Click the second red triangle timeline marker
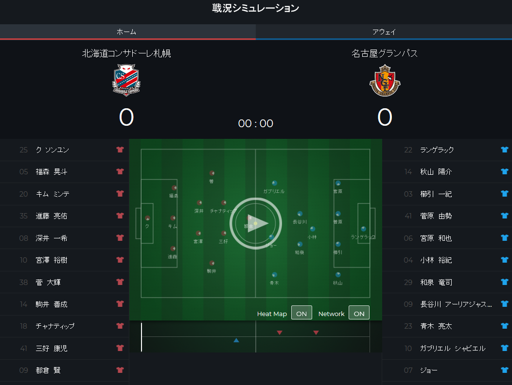The image size is (512, 385). pyautogui.click(x=316, y=333)
